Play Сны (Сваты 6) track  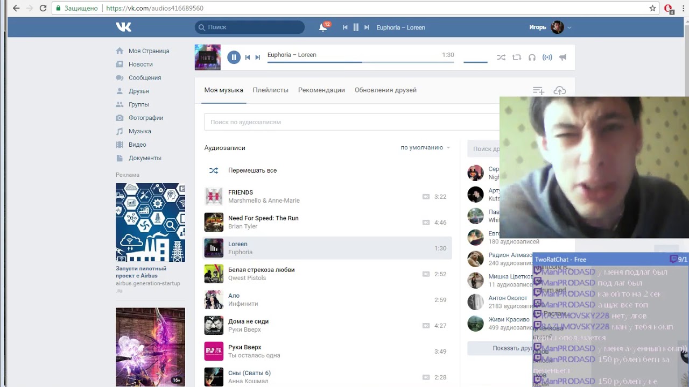327,377
